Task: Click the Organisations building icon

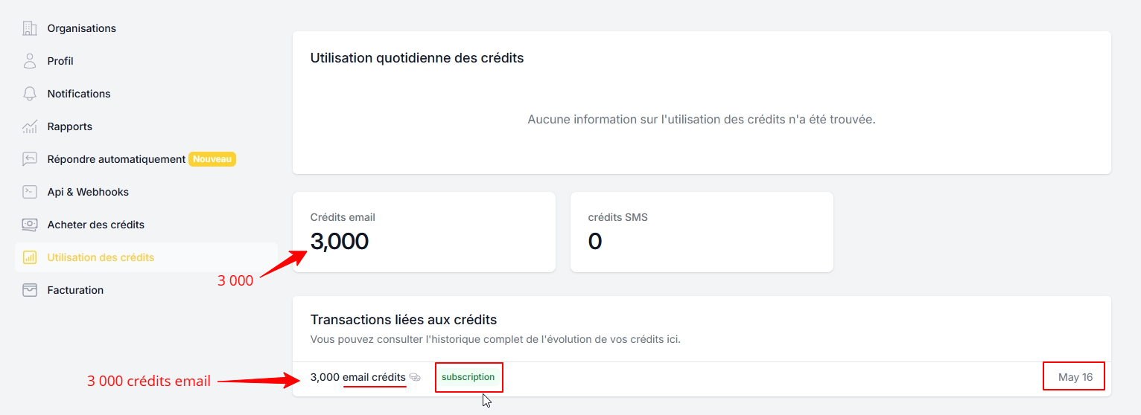Action: coord(30,28)
